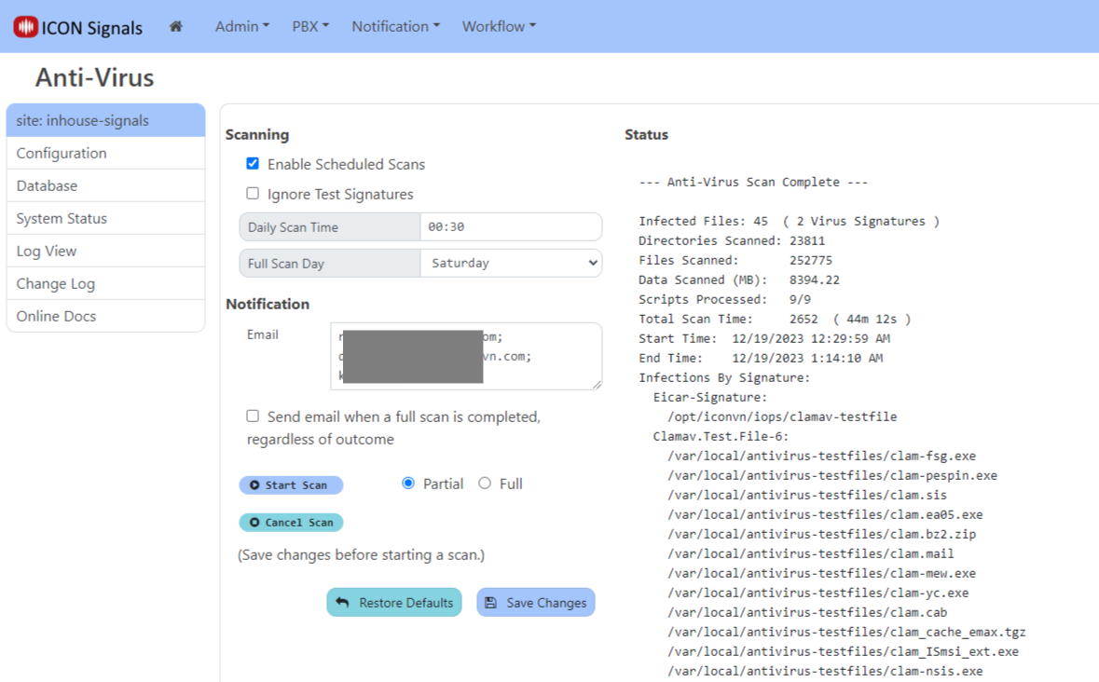This screenshot has width=1099, height=682.
Task: Open the Full Scan Day dropdown
Action: (510, 264)
